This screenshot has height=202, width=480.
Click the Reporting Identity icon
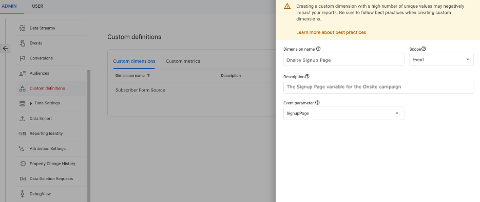pos(22,133)
